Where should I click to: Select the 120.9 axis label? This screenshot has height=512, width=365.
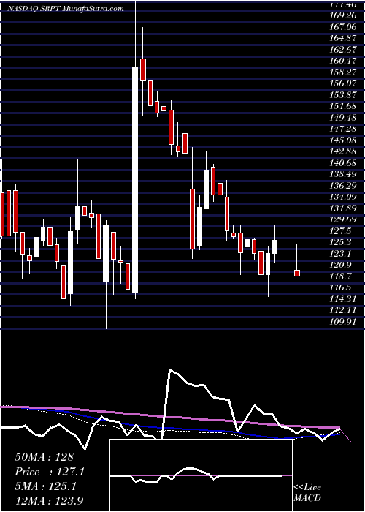[342, 265]
